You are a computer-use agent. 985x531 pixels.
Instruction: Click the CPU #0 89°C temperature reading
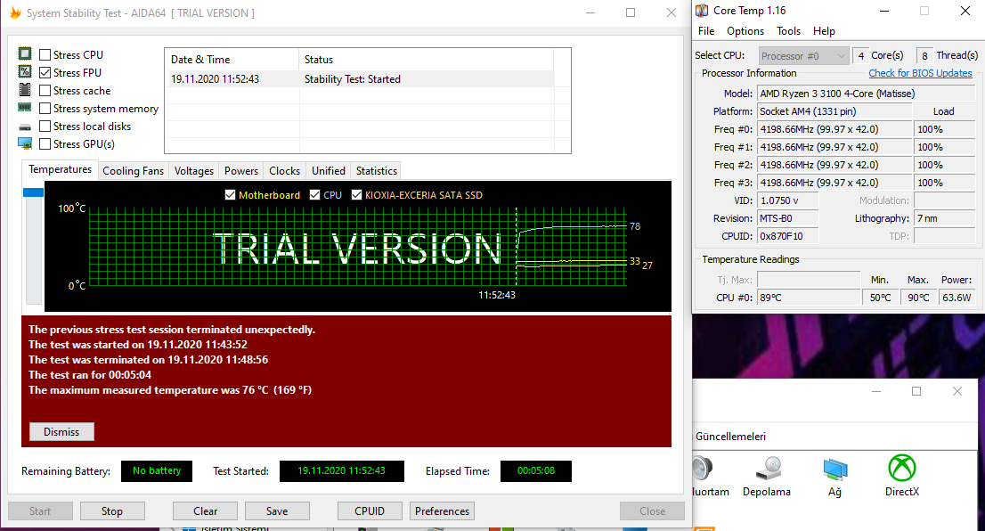(809, 298)
